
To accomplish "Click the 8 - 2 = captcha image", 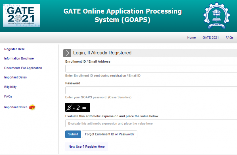I will 78,107.
